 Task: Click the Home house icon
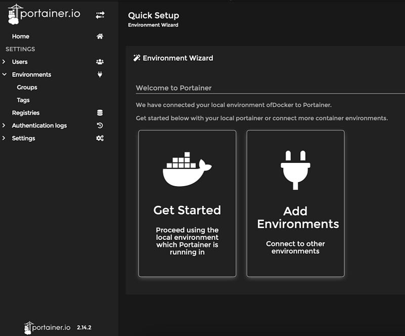click(x=100, y=36)
